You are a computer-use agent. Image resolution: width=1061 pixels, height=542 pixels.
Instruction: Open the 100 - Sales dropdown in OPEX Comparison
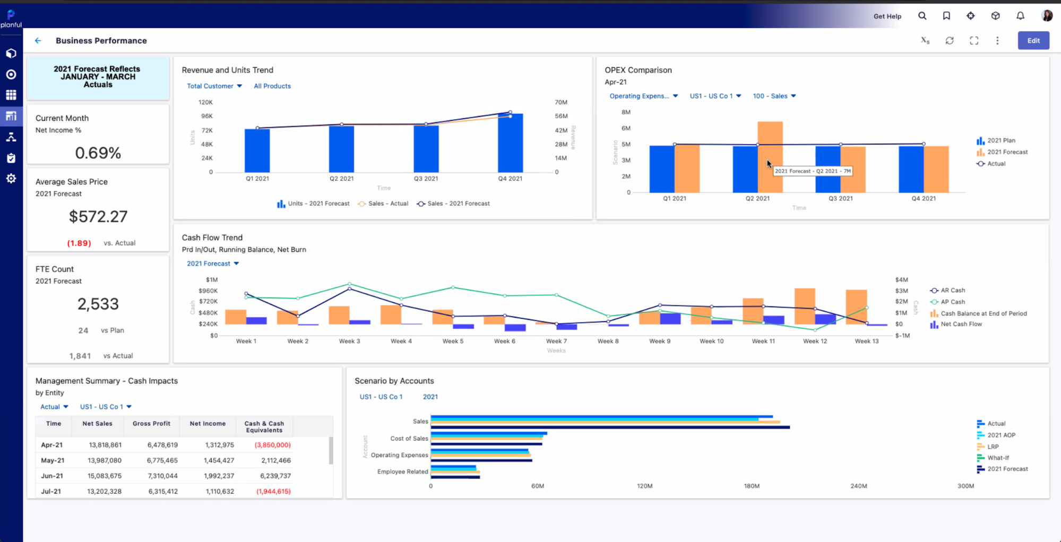click(x=774, y=96)
